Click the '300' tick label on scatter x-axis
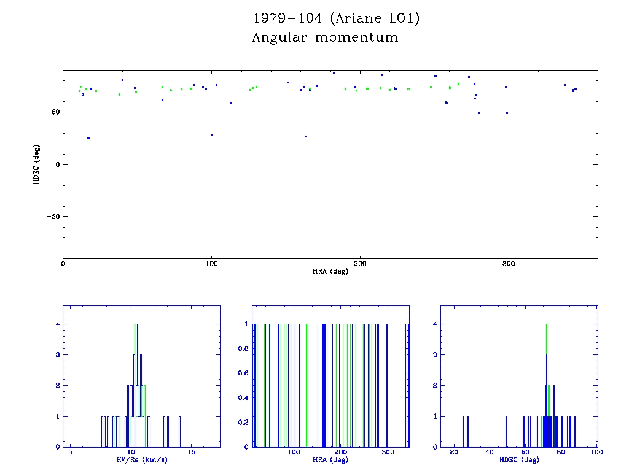 point(508,264)
